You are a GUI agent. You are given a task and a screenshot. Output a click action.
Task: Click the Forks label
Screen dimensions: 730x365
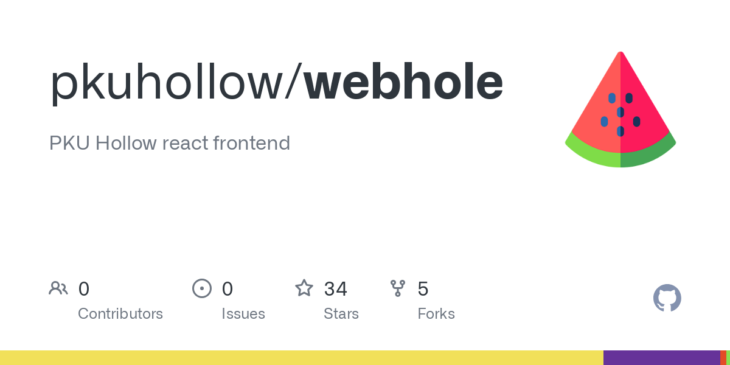[x=436, y=314]
